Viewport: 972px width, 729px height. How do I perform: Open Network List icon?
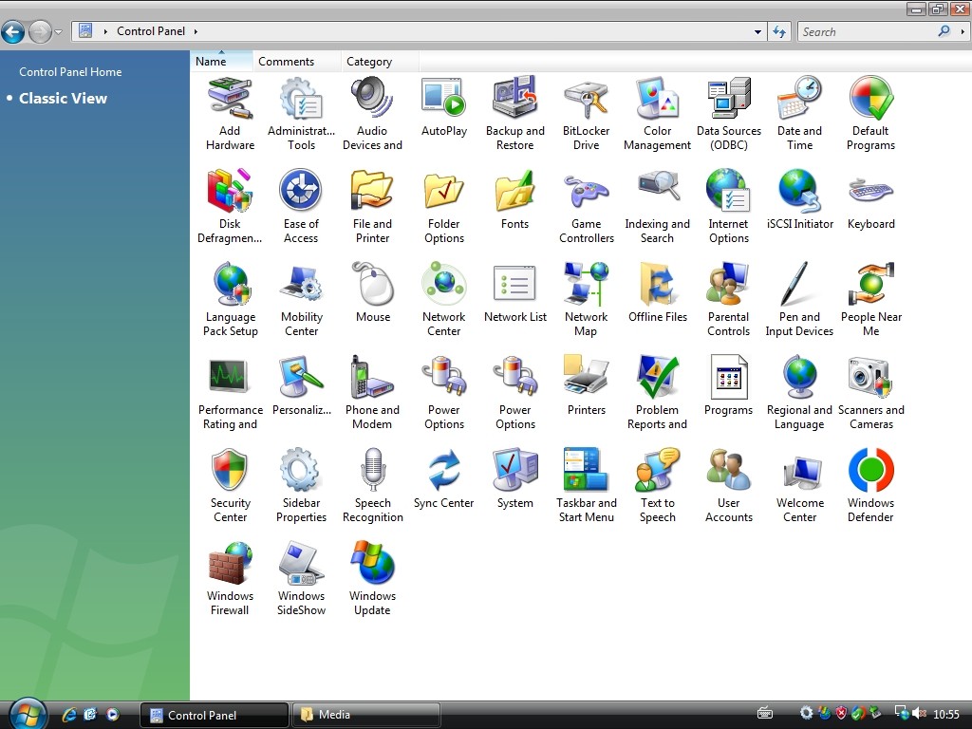click(x=515, y=284)
